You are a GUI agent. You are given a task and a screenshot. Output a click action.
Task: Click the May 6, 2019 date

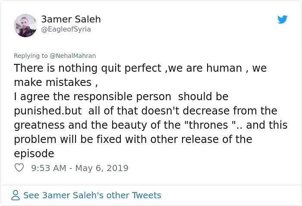pyautogui.click(x=102, y=168)
